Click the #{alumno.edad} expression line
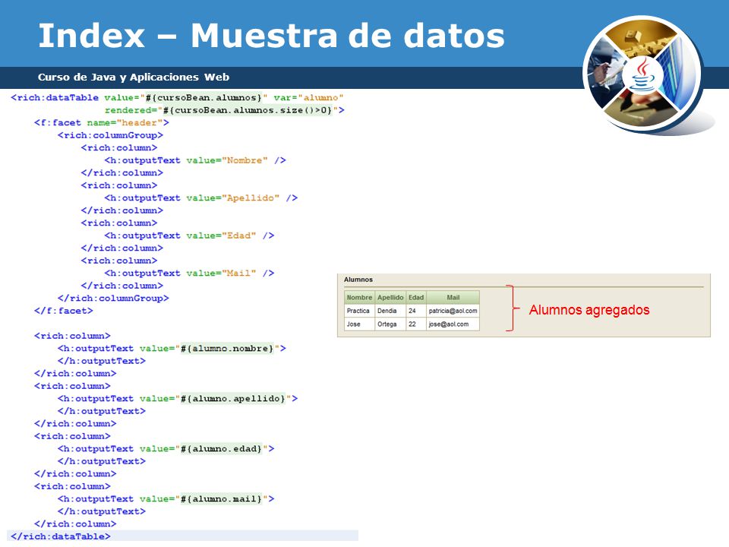The width and height of the screenshot is (729, 547). tap(166, 449)
